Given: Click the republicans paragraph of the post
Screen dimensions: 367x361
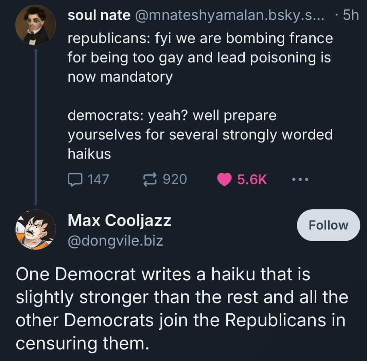Looking at the screenshot, I should 200,58.
